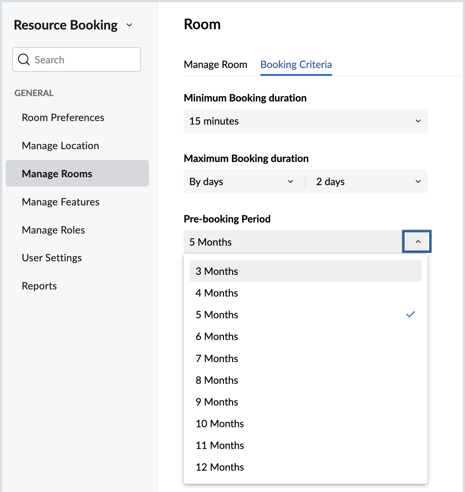Open the Manage Features section
This screenshot has height=492, width=465.
click(x=61, y=202)
